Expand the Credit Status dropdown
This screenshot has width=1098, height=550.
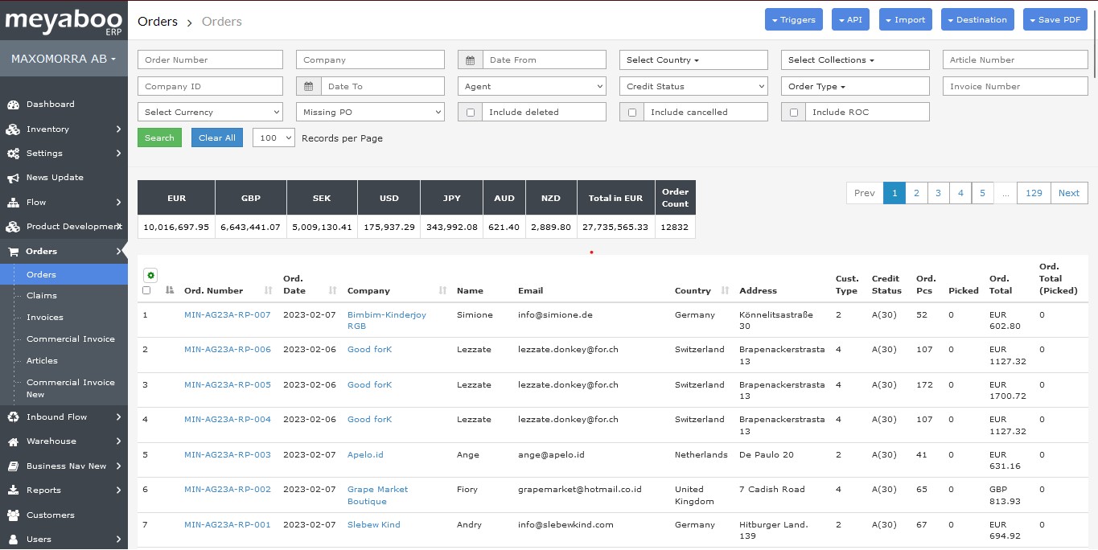point(693,87)
